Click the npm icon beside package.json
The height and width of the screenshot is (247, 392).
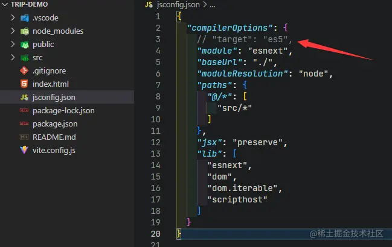[24, 123]
